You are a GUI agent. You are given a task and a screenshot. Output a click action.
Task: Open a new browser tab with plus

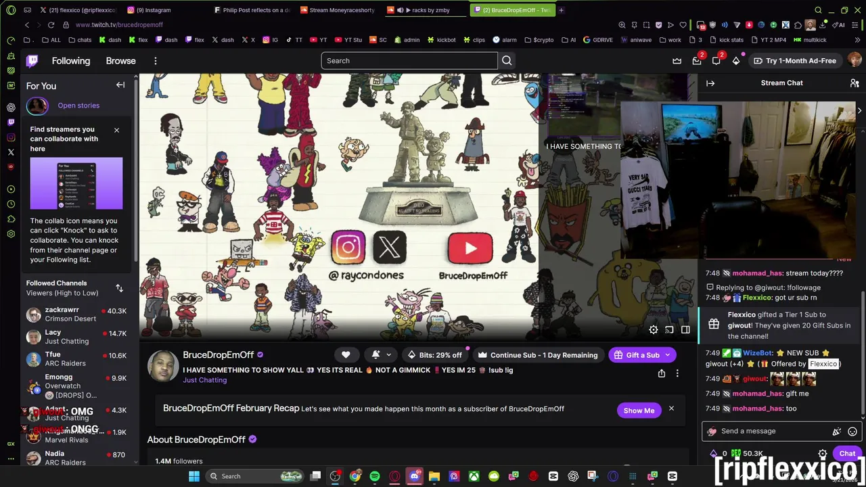point(561,10)
